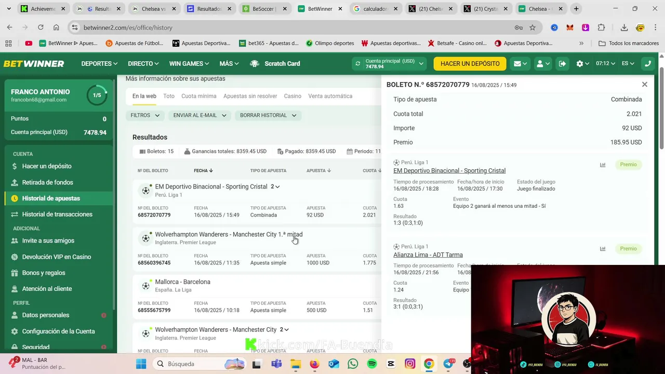This screenshot has width=665, height=374.
Task: Open Configuración de la Cuenta
Action: coord(58,331)
